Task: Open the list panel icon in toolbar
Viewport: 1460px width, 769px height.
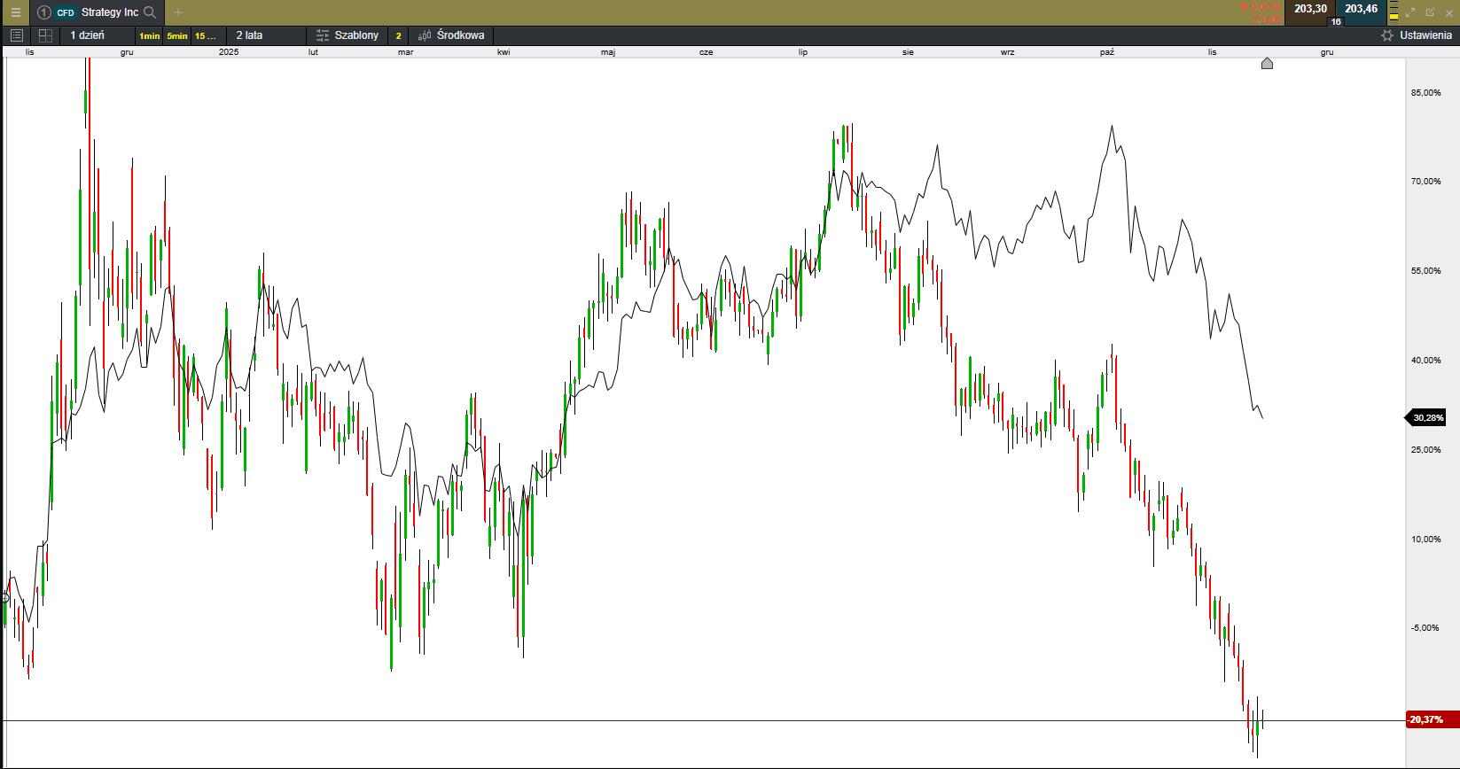Action: point(17,35)
